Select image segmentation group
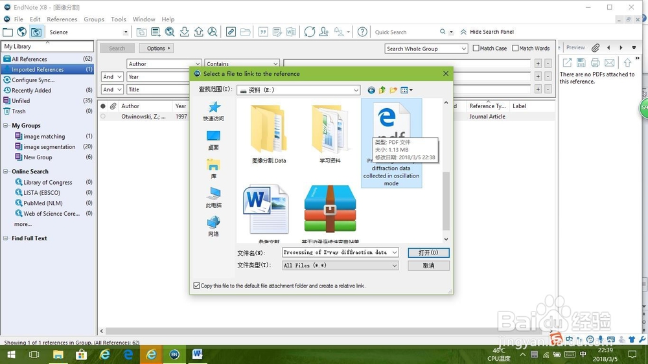 49,146
